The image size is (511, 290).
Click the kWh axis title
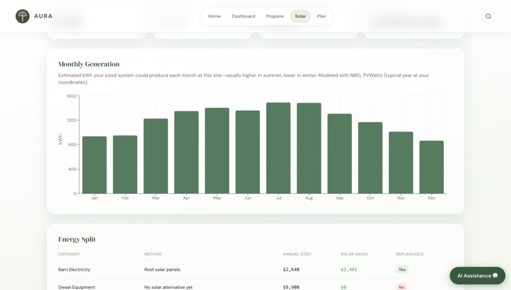point(60,139)
